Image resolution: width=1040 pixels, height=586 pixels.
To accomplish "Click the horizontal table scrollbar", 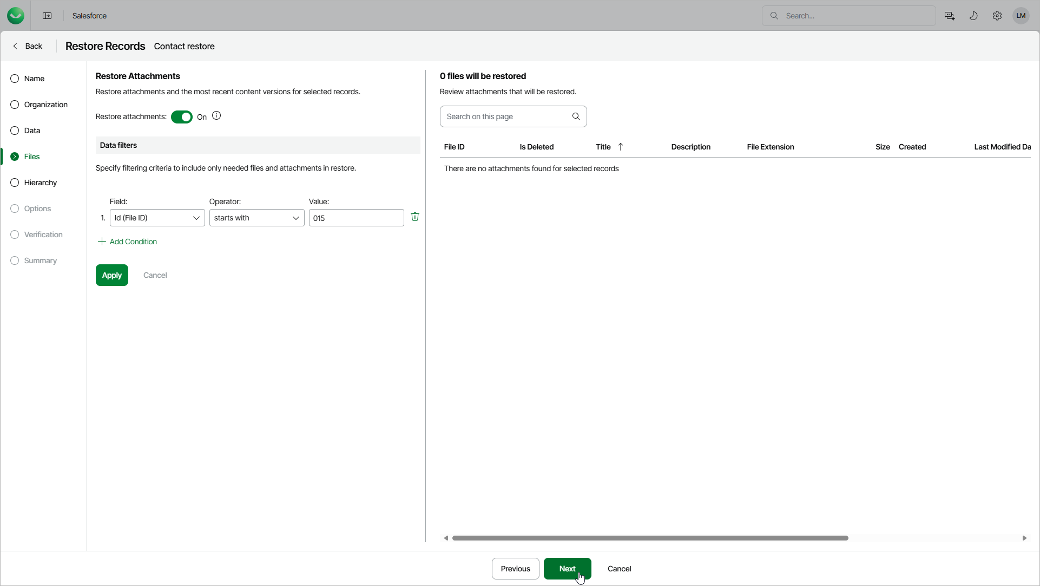I will coord(649,538).
